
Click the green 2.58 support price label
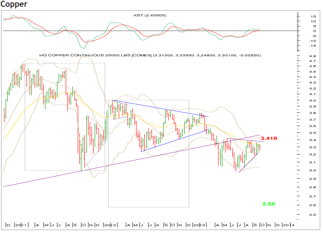coord(268,204)
